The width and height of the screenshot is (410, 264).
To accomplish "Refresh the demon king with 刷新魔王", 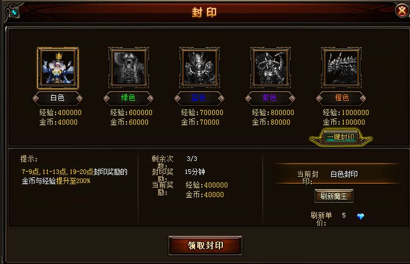I will coord(334,196).
